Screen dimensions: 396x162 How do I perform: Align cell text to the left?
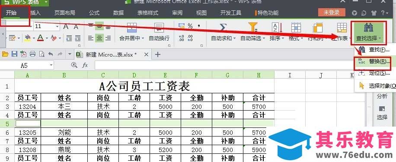coord(91,38)
